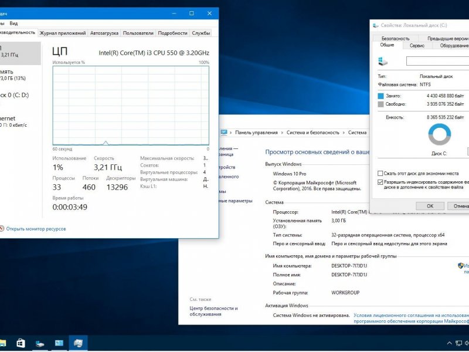Select the CPU 3,21 ГГц sidebar item

[x=20, y=53]
